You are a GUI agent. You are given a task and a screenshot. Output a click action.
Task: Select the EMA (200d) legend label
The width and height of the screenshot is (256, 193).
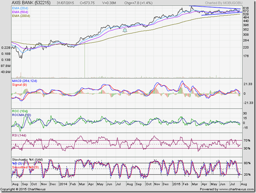(21, 16)
